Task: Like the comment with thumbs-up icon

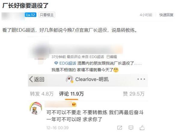Action: (x=142, y=128)
